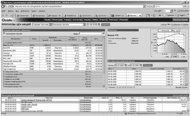This screenshot has width=190, height=116.
Task: Click the Refresh icon next to address bar
Action: click(x=148, y=6)
